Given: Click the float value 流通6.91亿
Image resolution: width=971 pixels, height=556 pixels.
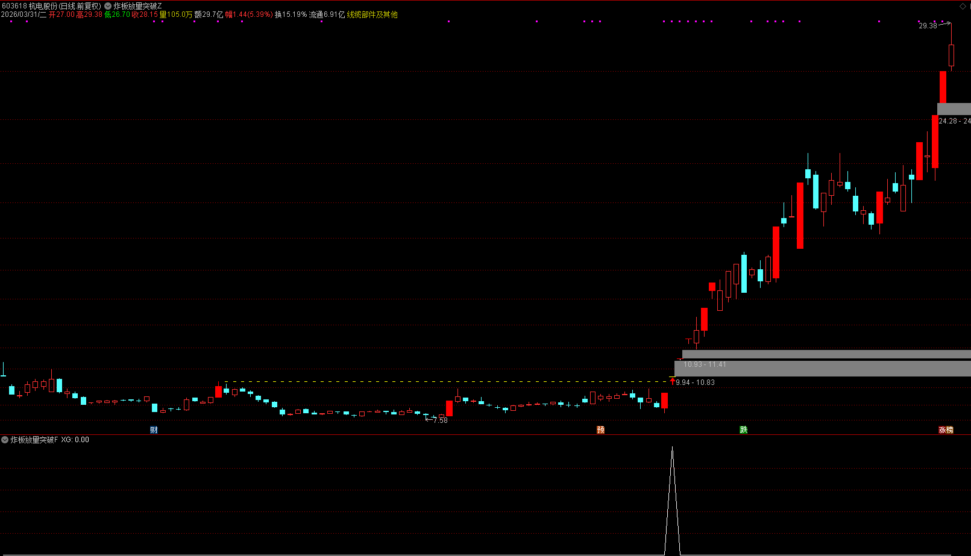Looking at the screenshot, I should (327, 14).
